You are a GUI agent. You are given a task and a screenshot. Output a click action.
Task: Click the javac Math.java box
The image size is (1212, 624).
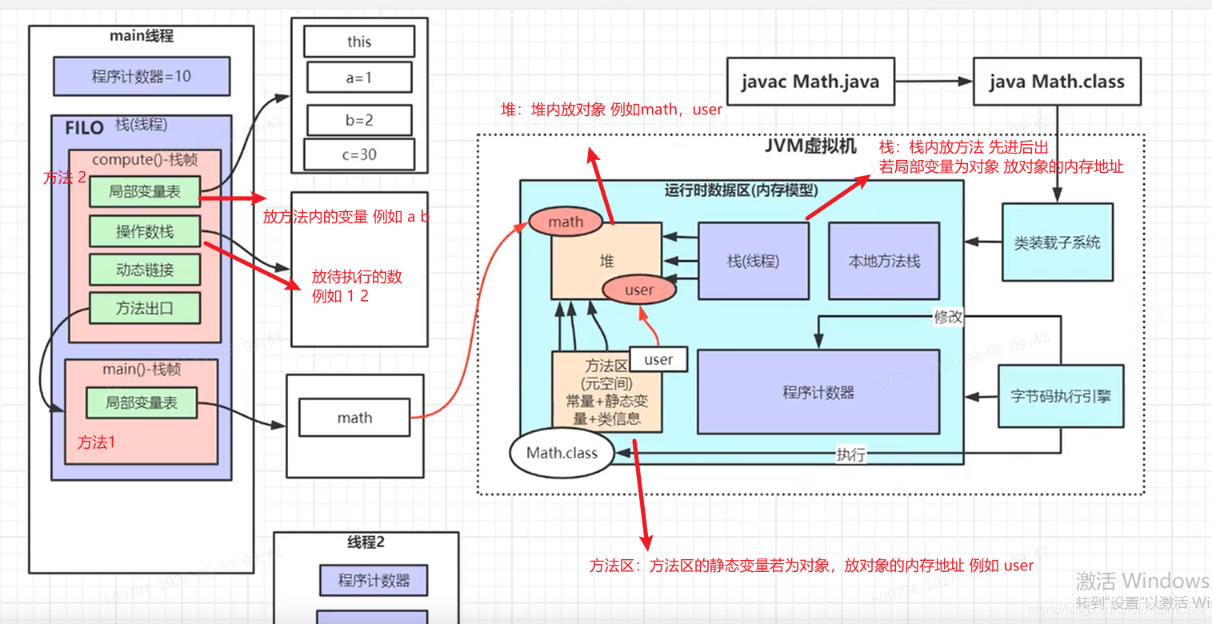pyautogui.click(x=810, y=81)
